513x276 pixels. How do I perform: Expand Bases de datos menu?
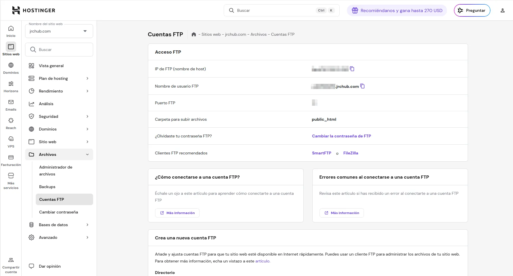click(59, 225)
